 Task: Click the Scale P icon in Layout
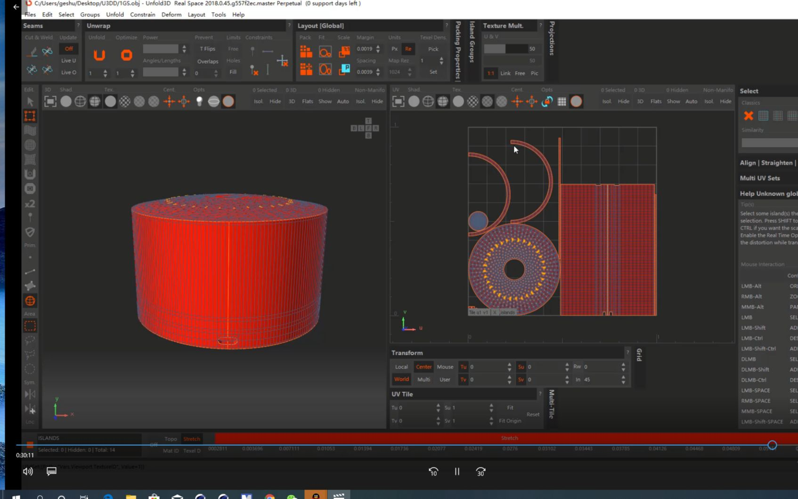tap(344, 69)
